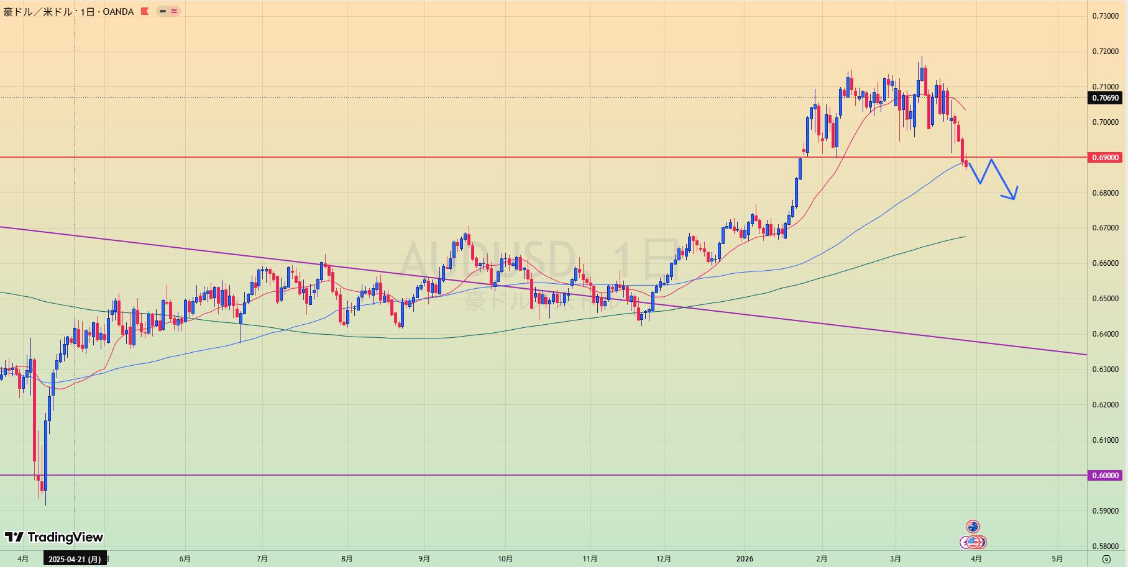The image size is (1128, 567).
Task: Click the 2025-04-21 date label
Action: click(x=75, y=559)
